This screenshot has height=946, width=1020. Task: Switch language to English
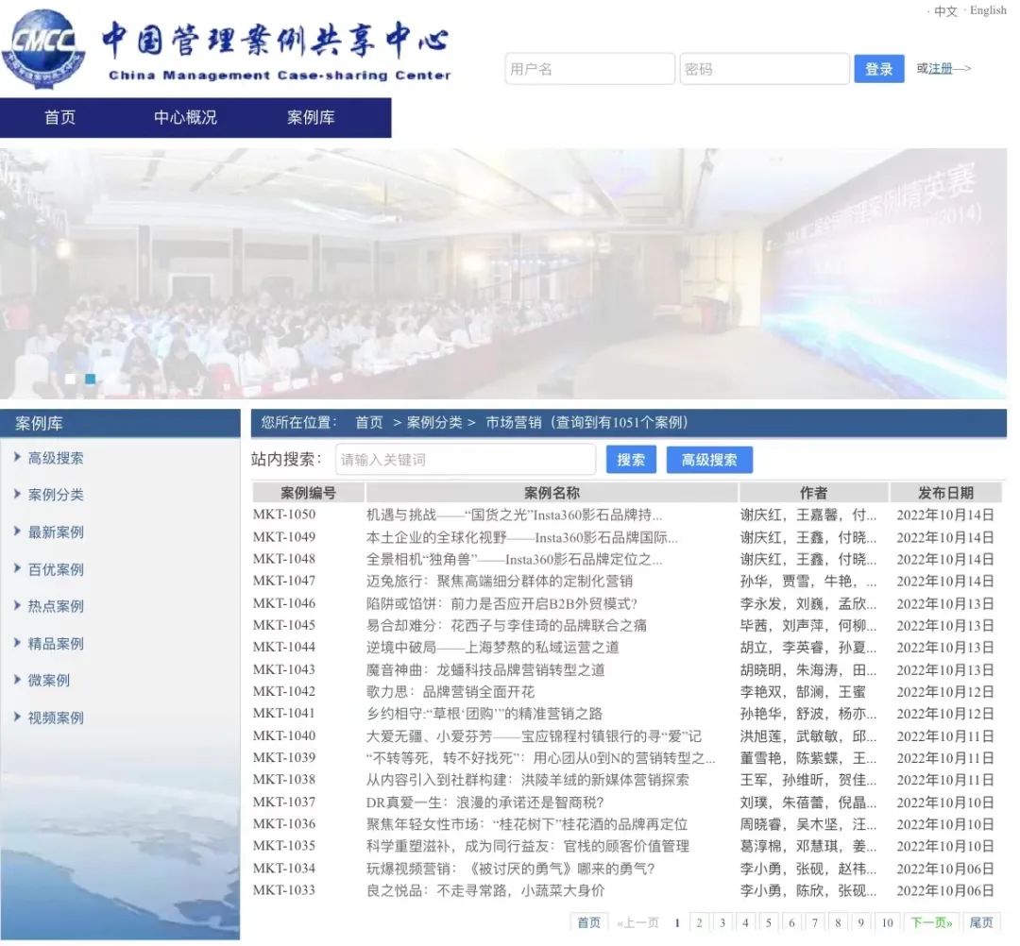[988, 10]
